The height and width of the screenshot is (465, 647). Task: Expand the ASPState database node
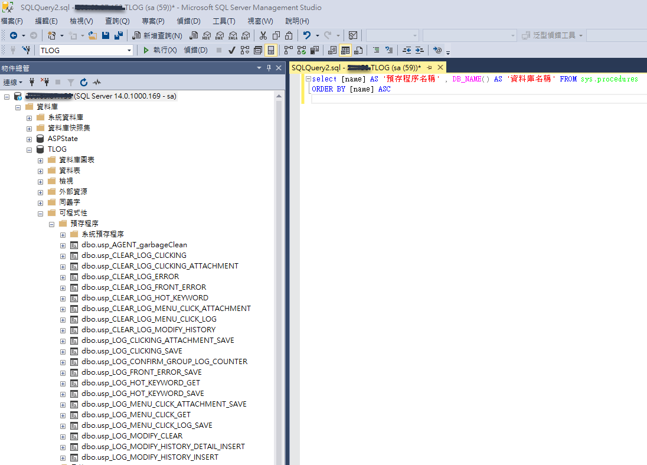point(30,139)
